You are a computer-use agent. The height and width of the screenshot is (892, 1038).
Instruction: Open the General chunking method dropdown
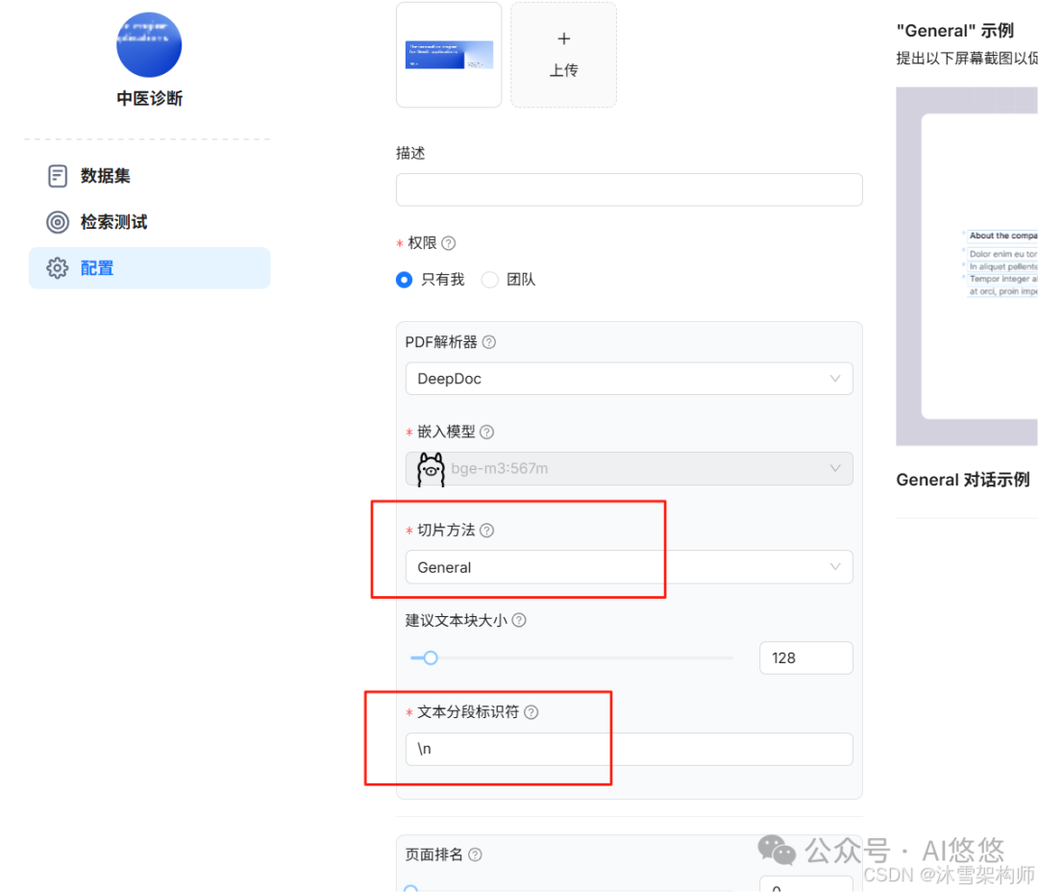click(629, 567)
